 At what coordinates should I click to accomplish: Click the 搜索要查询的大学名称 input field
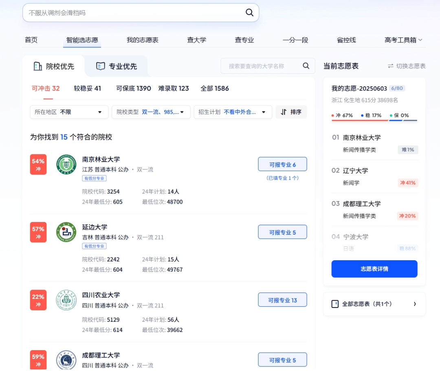click(261, 66)
